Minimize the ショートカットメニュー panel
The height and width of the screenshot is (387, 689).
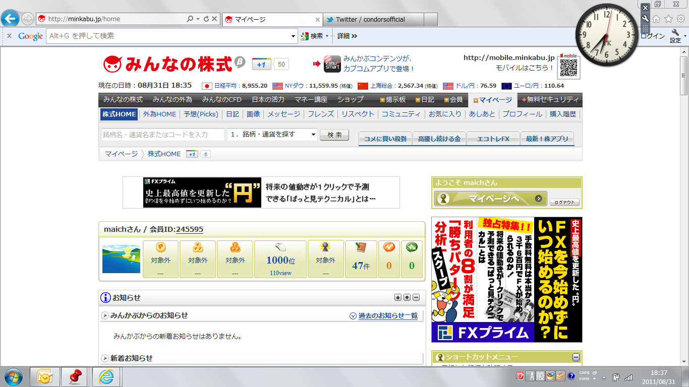click(x=576, y=357)
